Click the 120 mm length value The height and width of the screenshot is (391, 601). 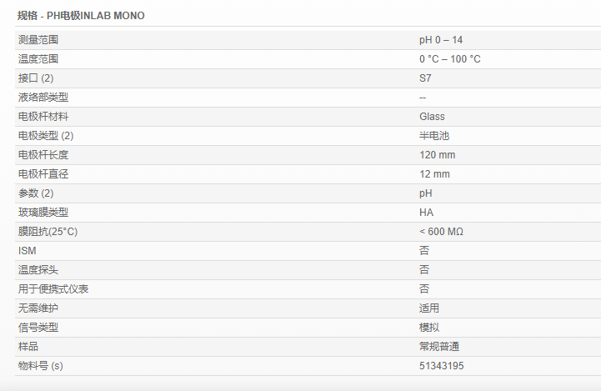point(437,155)
